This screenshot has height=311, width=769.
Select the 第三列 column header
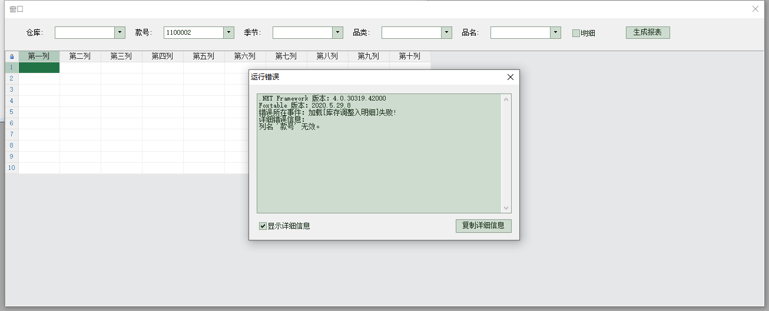(x=121, y=56)
